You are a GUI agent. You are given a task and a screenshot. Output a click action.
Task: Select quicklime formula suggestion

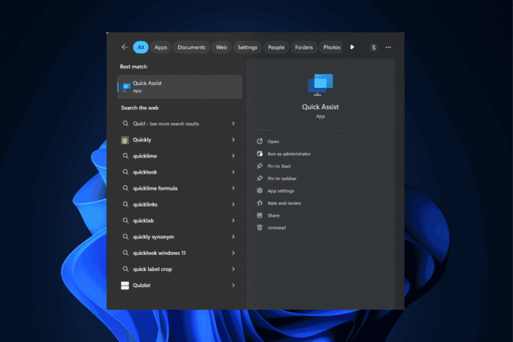tap(180, 188)
